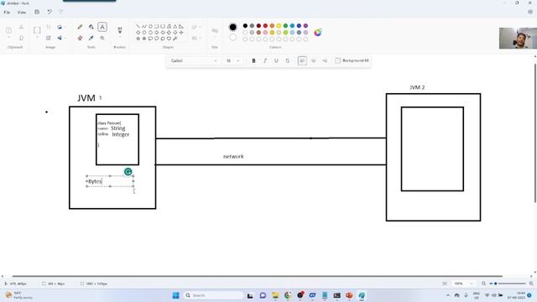Open the View menu
This screenshot has width=537, height=302.
(x=22, y=12)
